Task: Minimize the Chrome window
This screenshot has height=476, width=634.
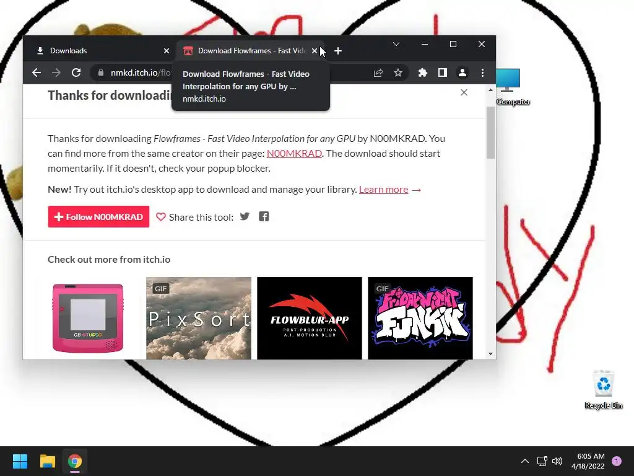Action: (425, 44)
